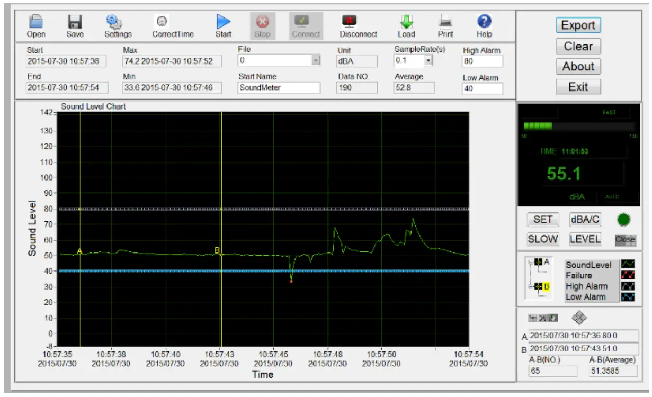
Task: Open Settings gear icon
Action: (117, 25)
